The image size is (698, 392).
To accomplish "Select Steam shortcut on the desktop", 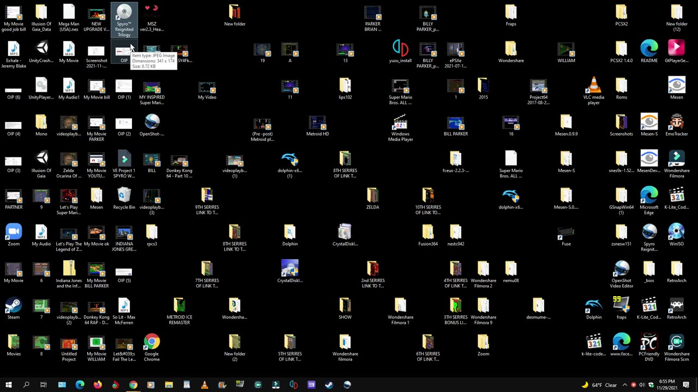I will [x=14, y=308].
